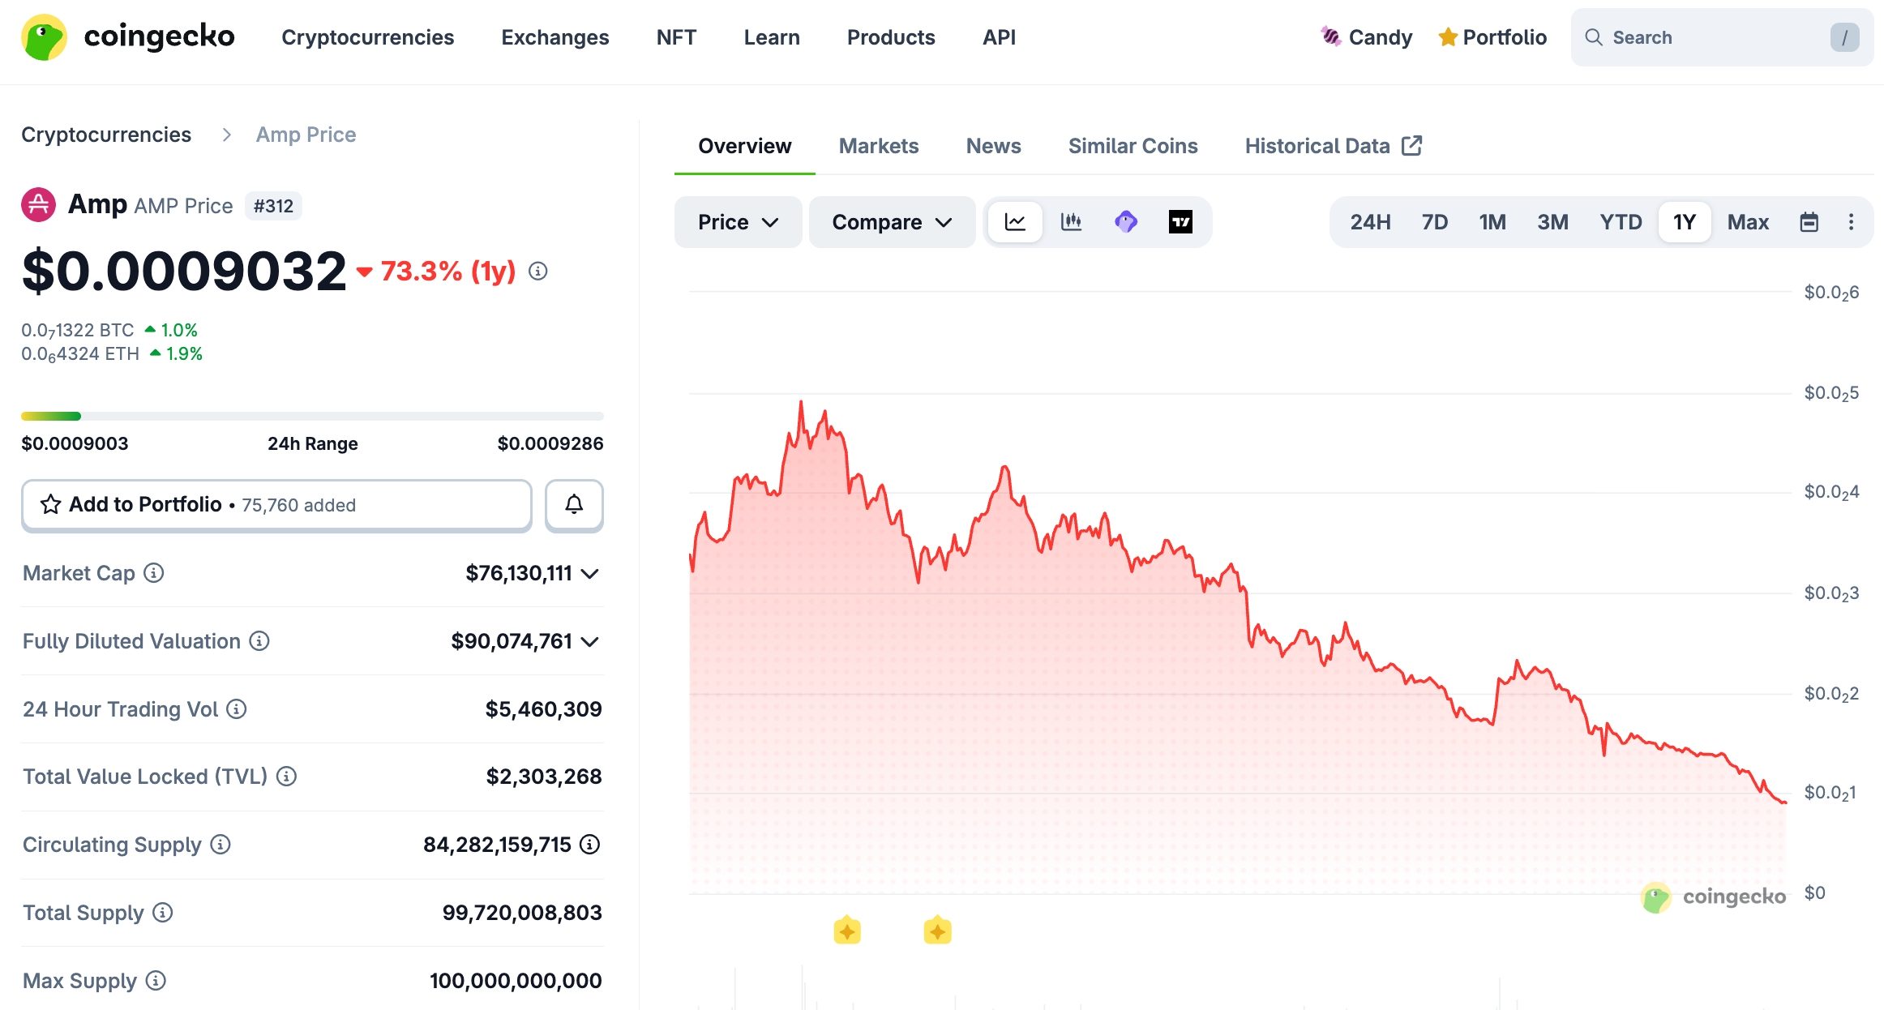Switch chart range to 24H
Viewport: 1884px width, 1010px height.
[x=1369, y=221]
